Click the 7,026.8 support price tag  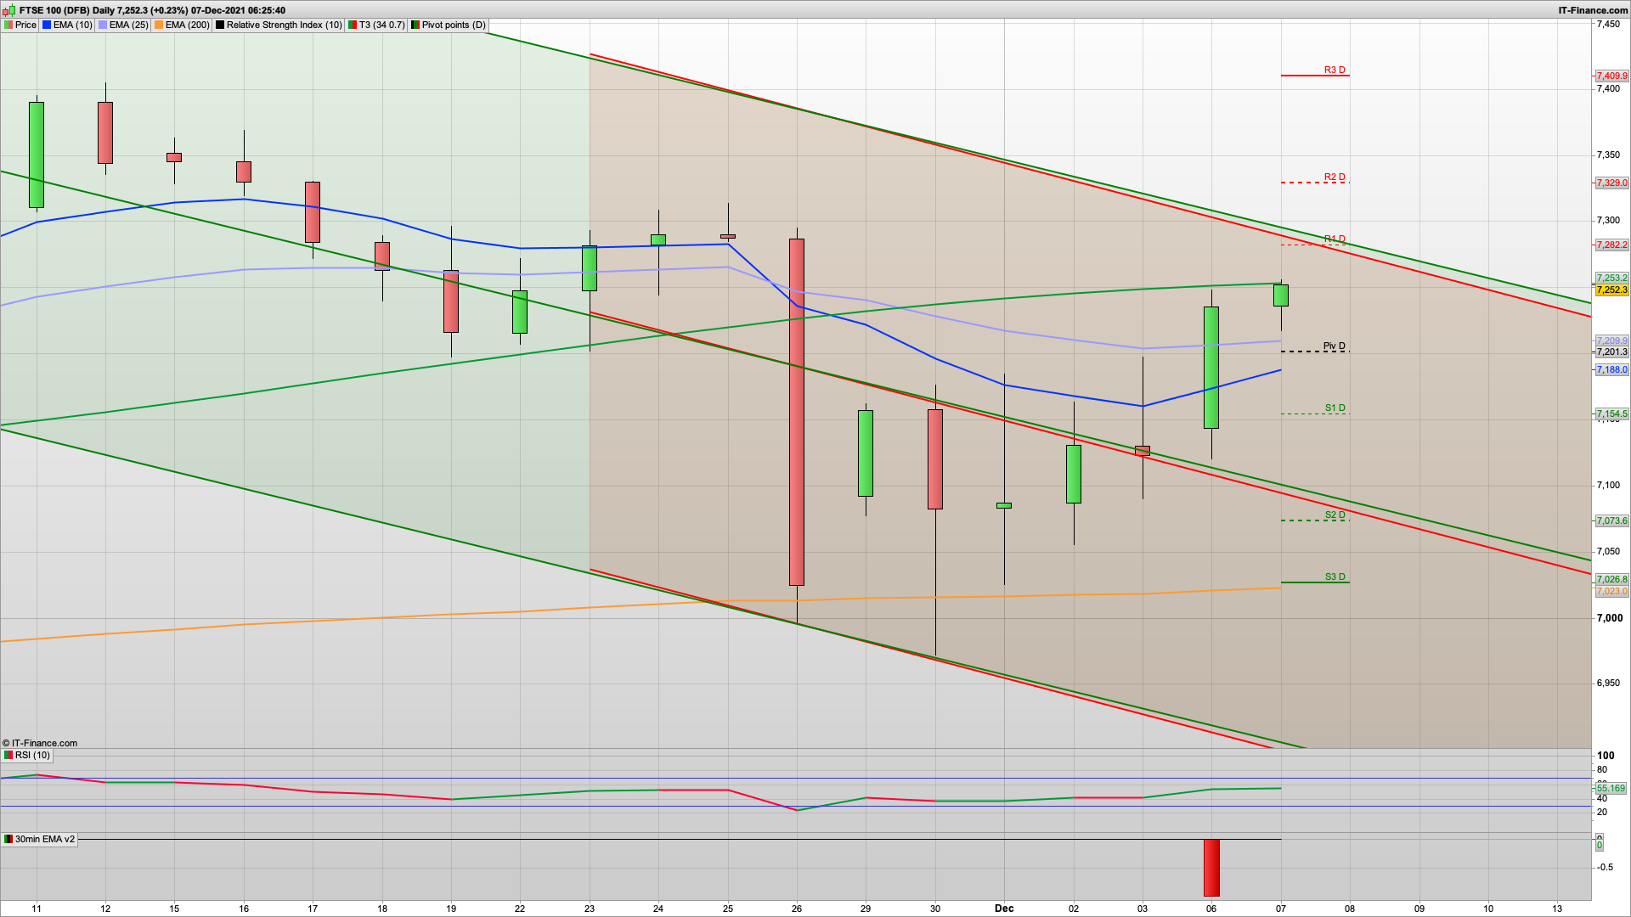click(1611, 579)
